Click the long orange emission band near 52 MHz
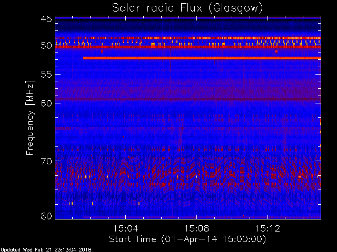Screen dimensions: 337x252 tap(202, 58)
